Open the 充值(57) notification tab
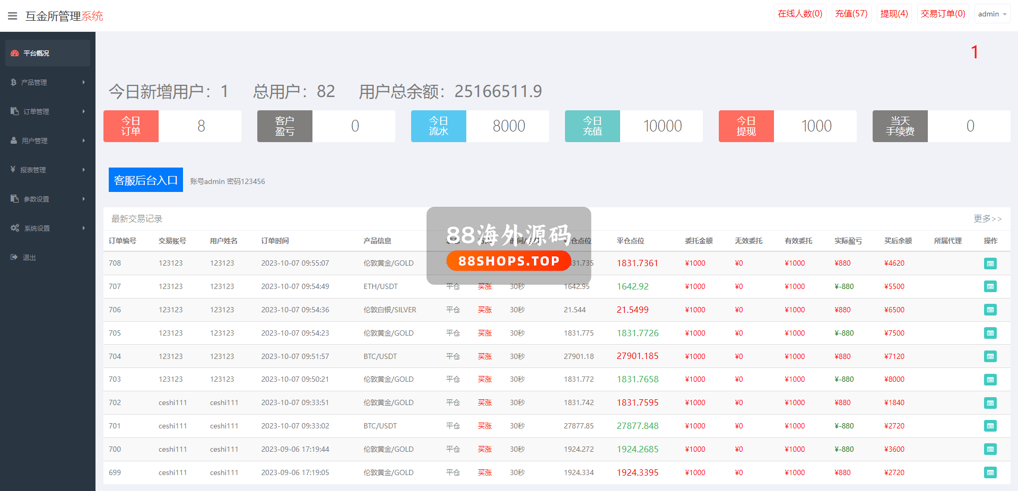The image size is (1018, 491). [x=851, y=14]
